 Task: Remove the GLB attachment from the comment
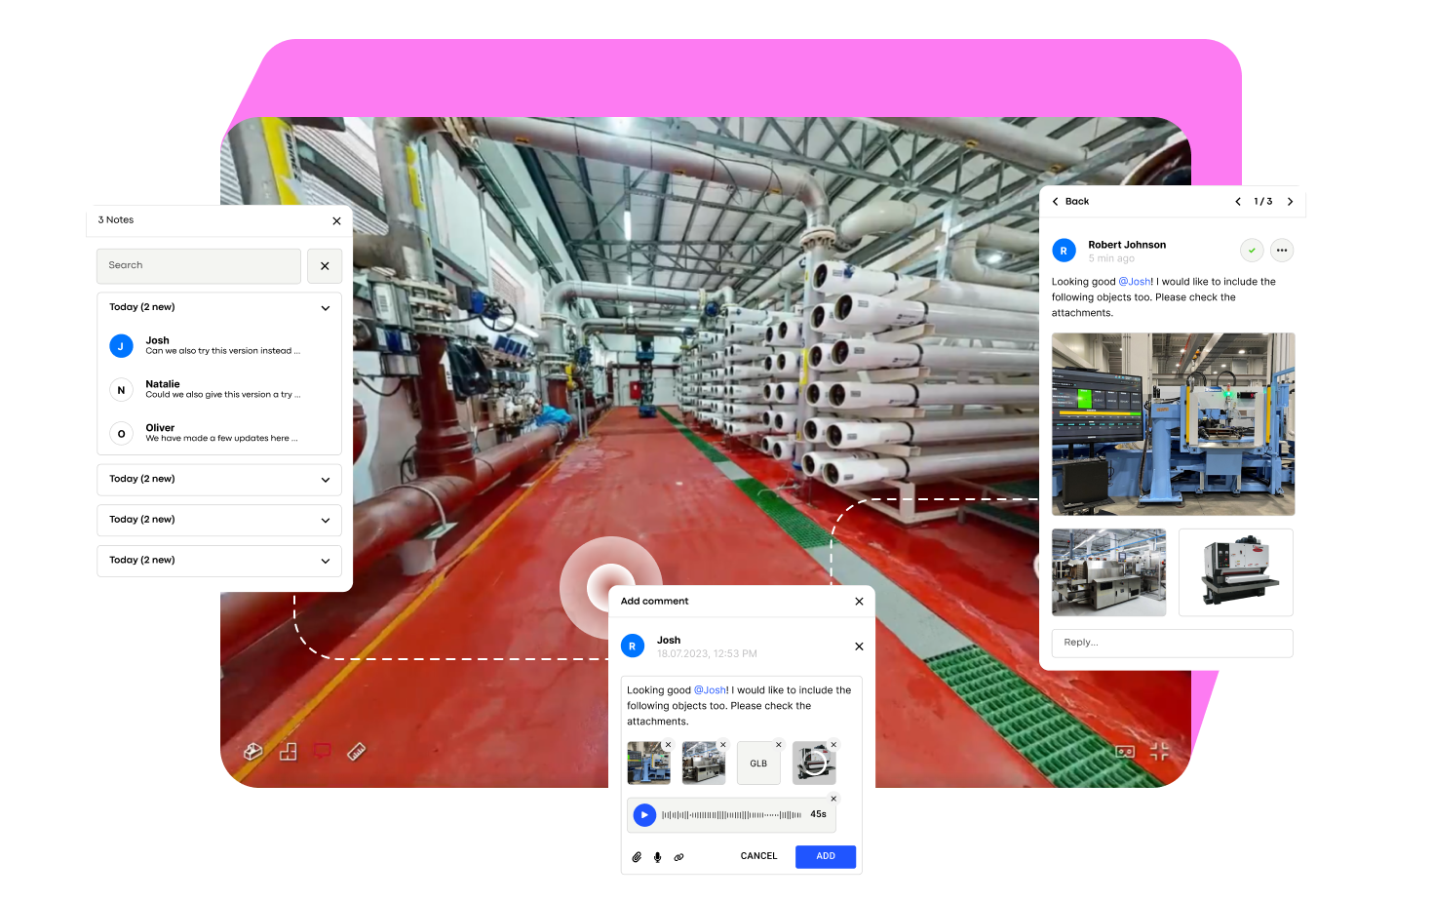[x=777, y=743]
